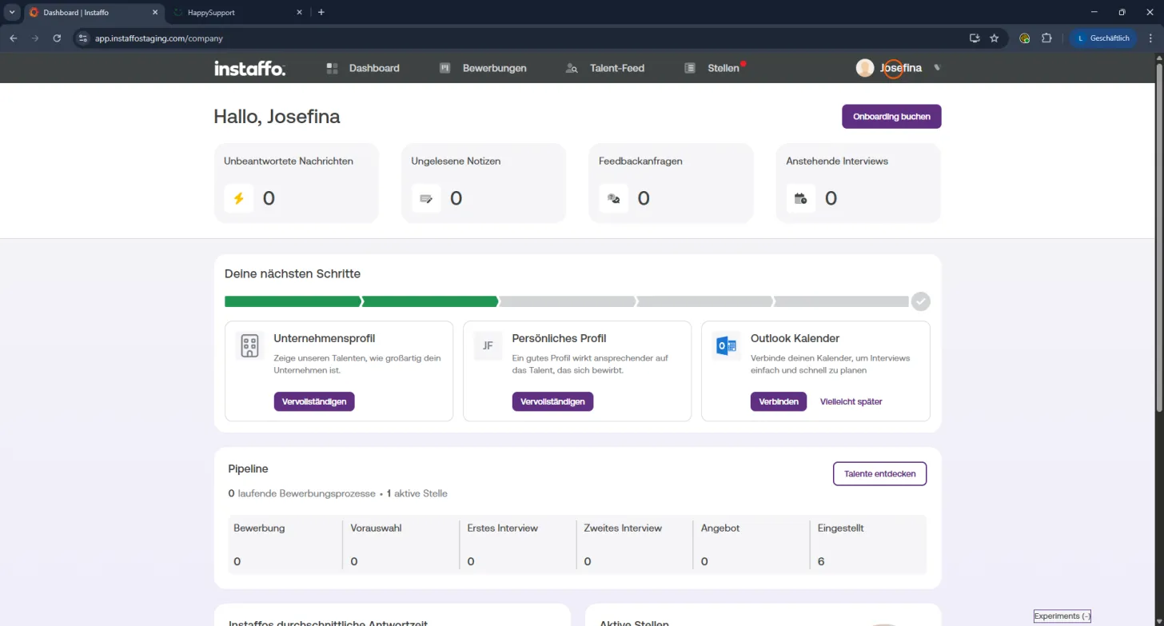
Task: Click the small icon right of Josefina's name
Action: [x=937, y=68]
